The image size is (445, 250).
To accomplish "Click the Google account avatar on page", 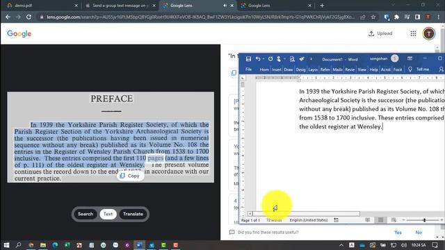I will point(429,33).
